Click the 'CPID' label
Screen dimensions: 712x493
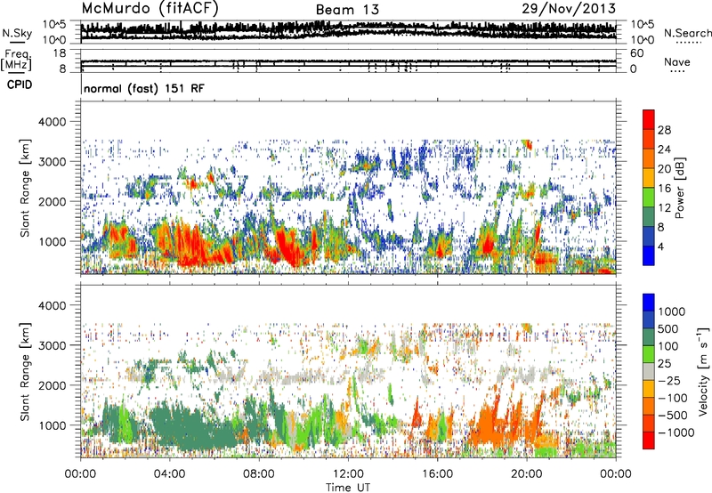click(x=20, y=85)
